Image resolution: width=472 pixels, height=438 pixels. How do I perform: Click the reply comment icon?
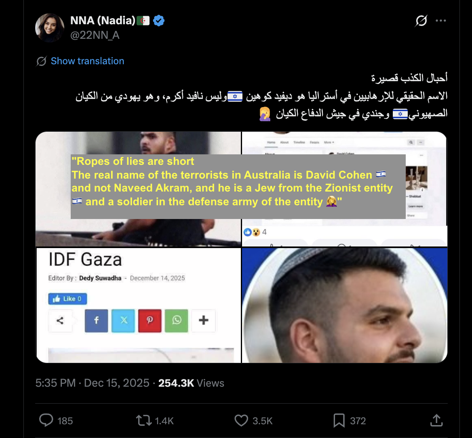[46, 420]
